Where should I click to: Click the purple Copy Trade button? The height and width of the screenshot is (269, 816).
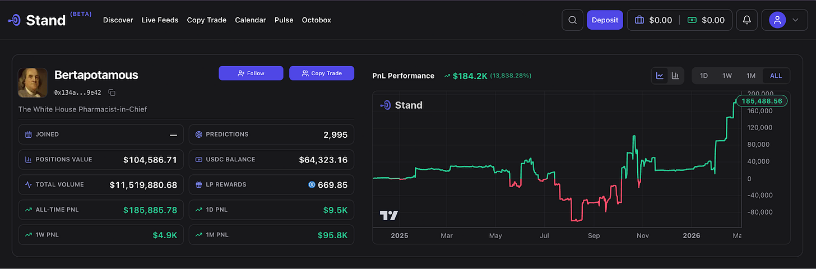pyautogui.click(x=322, y=73)
